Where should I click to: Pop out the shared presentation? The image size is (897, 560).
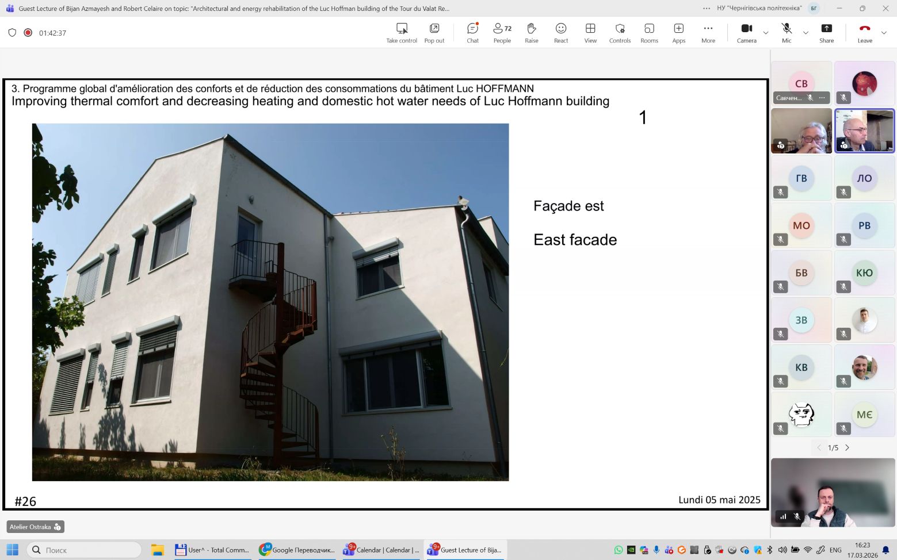pos(434,33)
